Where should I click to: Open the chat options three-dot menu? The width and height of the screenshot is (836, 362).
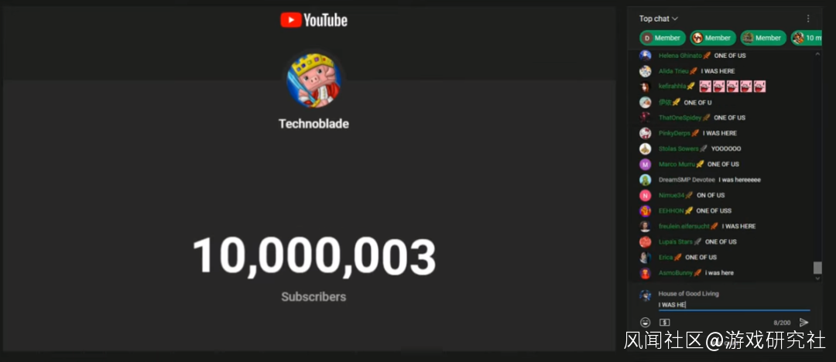808,19
